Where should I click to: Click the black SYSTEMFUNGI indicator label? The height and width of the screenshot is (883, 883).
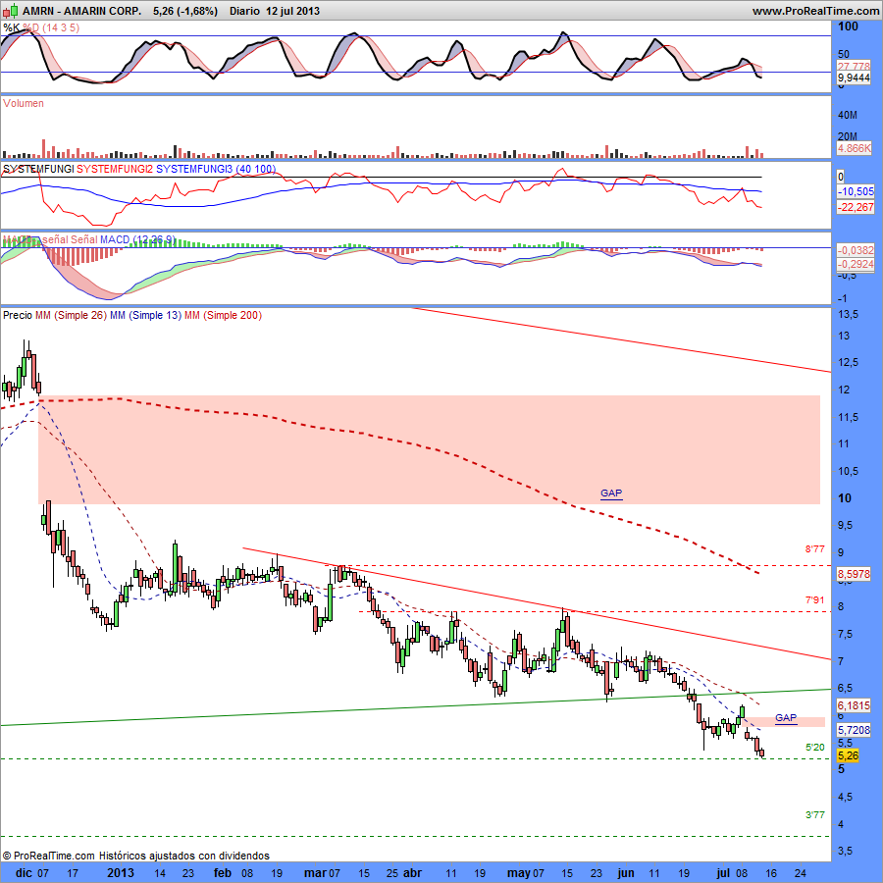coord(38,169)
